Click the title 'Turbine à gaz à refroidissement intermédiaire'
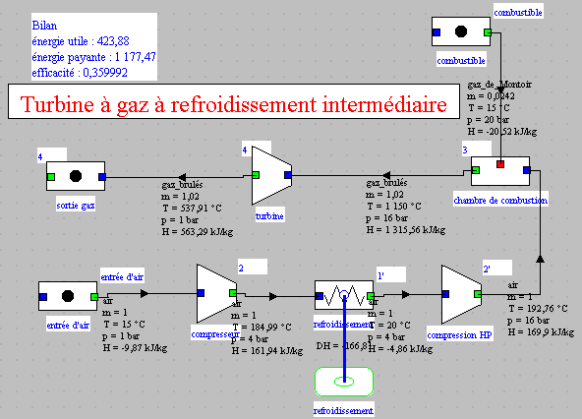The height and width of the screenshot is (419, 582). [234, 103]
